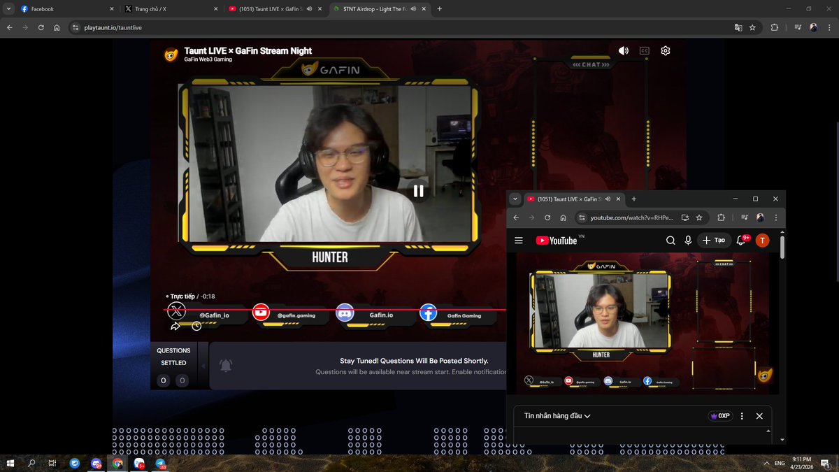Viewport: 839px width, 472px height.
Task: Collapse the Questions Settled side arrow
Action: pos(203,366)
